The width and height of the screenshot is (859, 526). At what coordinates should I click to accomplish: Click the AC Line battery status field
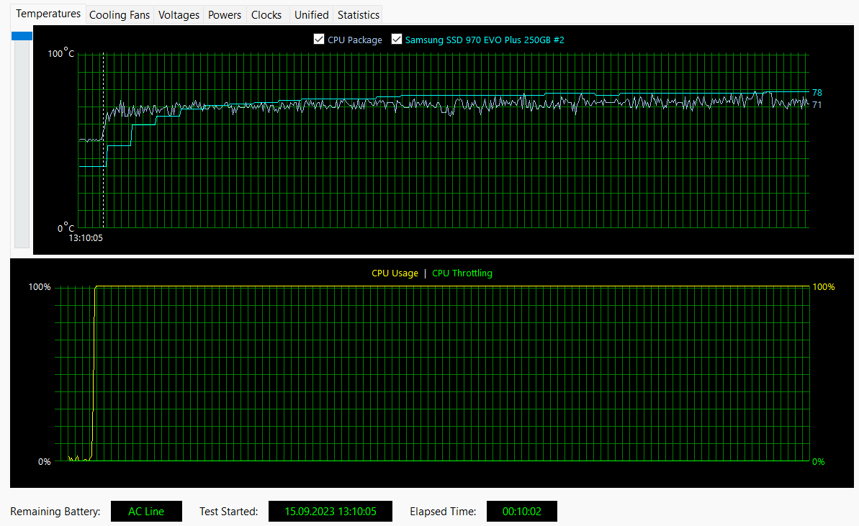pos(146,511)
